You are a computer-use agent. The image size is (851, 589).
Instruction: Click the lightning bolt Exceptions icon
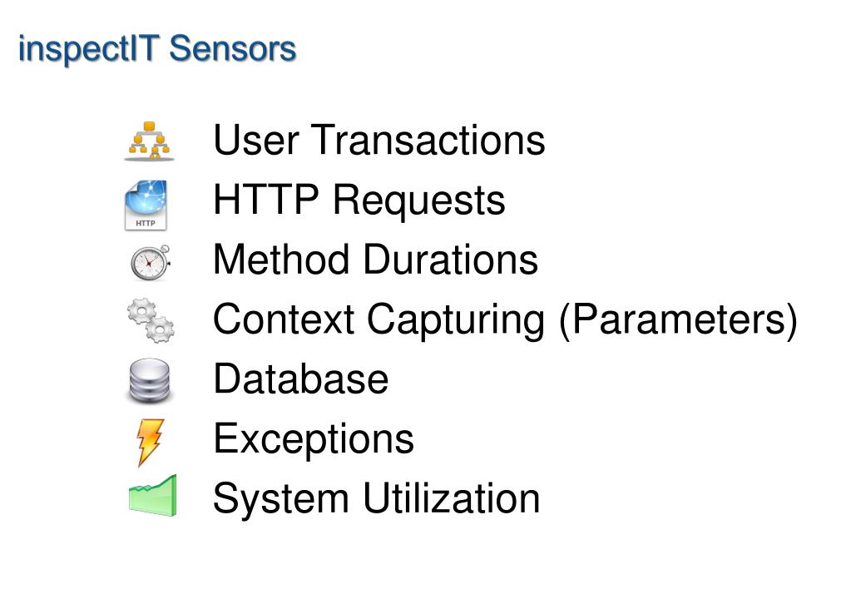[x=151, y=442]
